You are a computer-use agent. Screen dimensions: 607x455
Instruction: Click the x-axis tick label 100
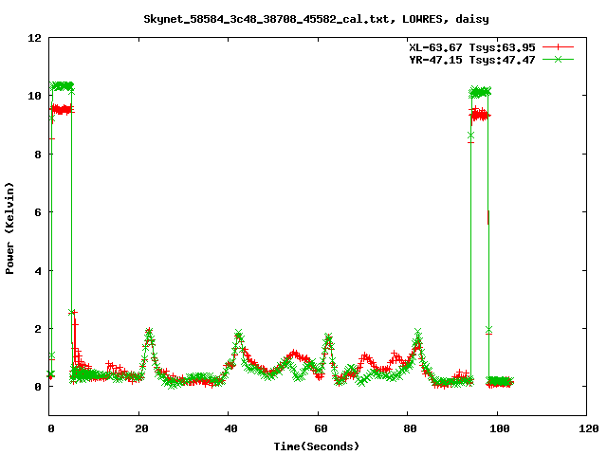pyautogui.click(x=500, y=428)
